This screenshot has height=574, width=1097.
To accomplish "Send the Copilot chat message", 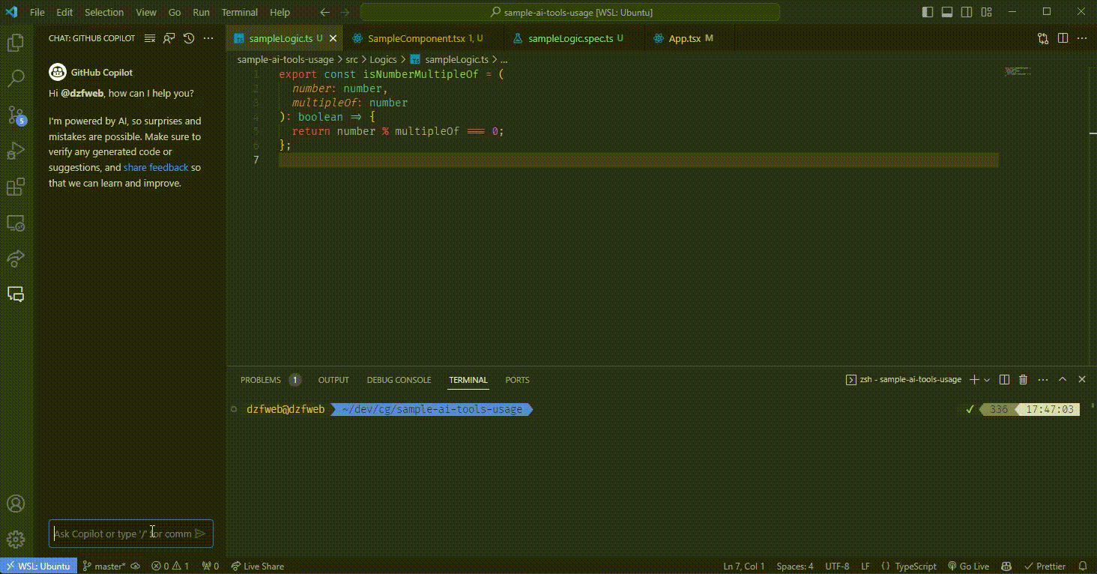I will click(x=200, y=534).
